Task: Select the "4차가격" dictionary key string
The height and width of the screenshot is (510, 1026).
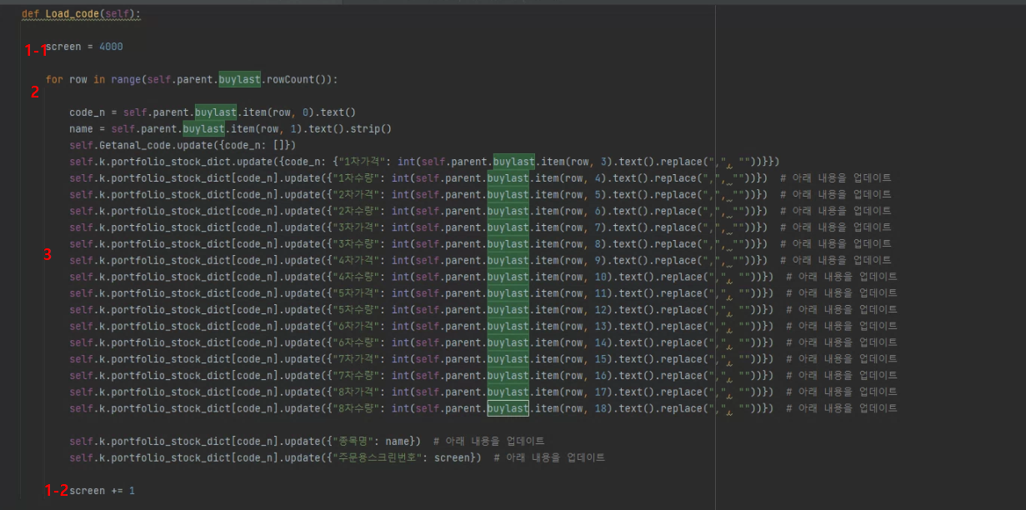Action: click(x=356, y=261)
